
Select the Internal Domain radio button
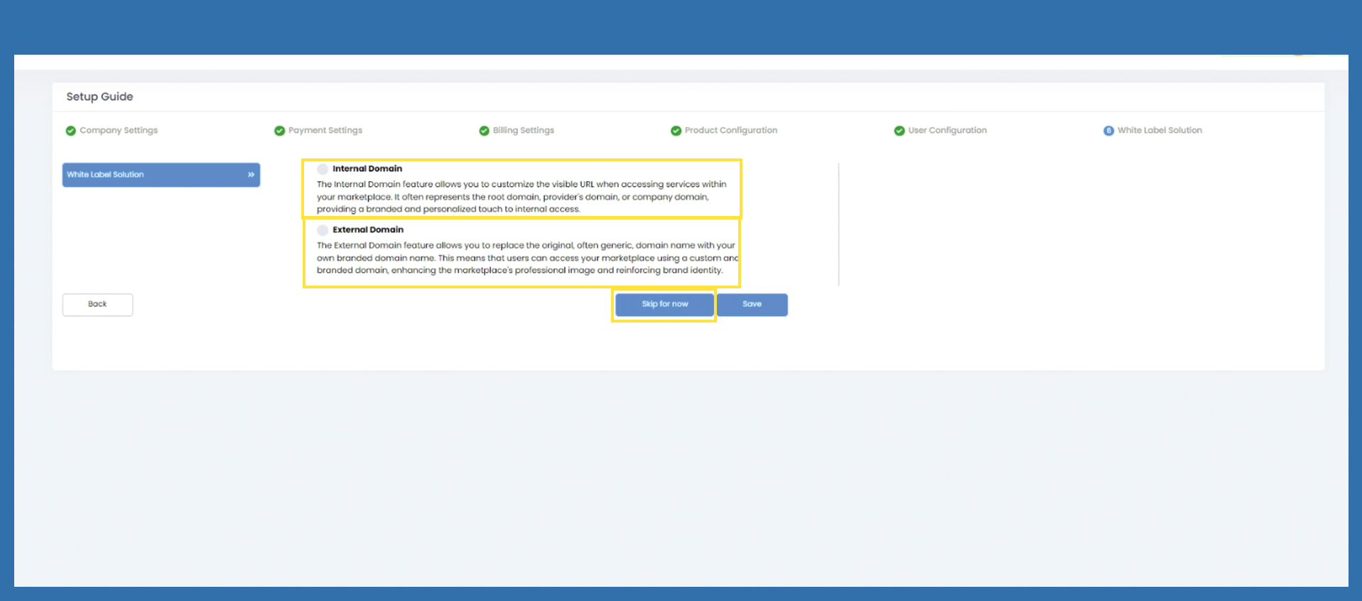point(323,169)
